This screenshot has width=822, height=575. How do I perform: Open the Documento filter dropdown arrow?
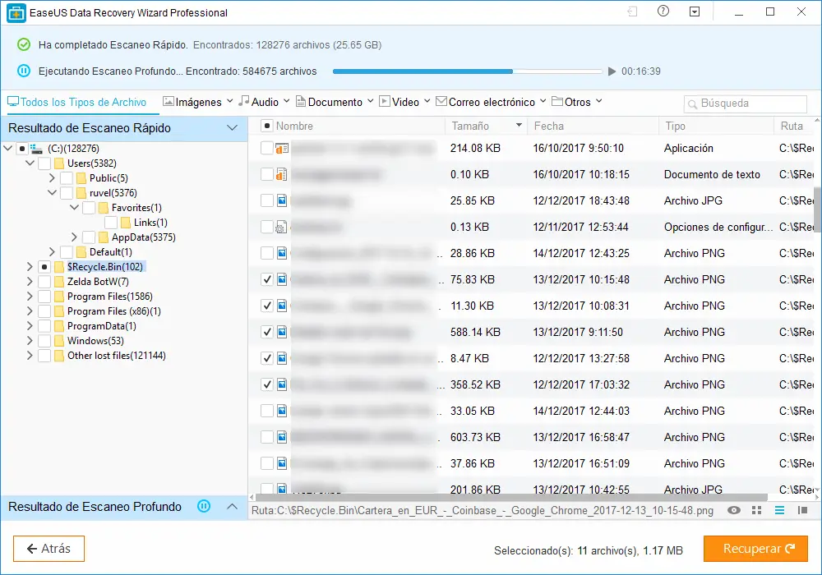[x=370, y=101]
